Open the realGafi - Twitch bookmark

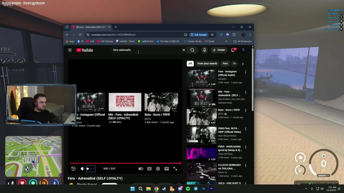click(125, 41)
